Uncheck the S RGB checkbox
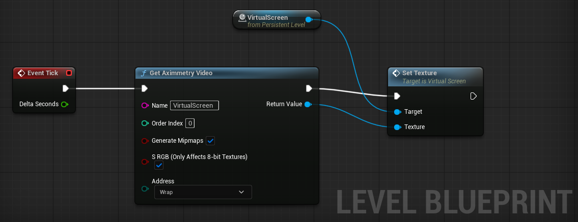 point(159,166)
